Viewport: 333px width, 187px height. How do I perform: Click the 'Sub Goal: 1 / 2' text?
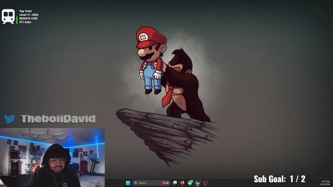(x=279, y=179)
